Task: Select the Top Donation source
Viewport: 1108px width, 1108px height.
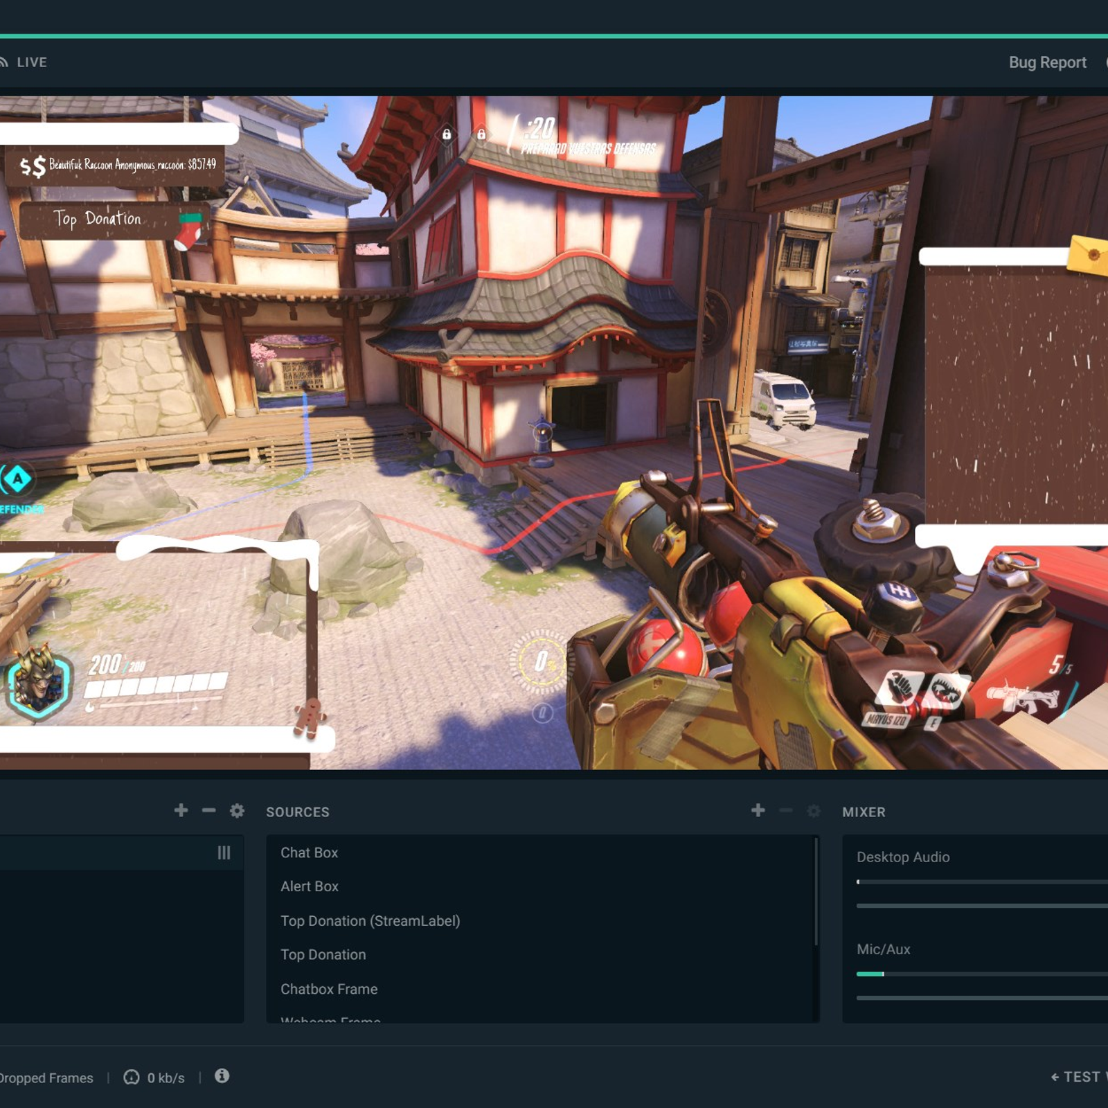Action: pyautogui.click(x=540, y=955)
